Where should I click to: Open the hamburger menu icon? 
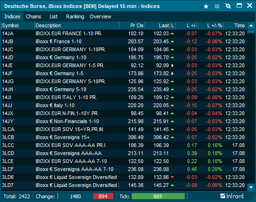tap(217, 7)
